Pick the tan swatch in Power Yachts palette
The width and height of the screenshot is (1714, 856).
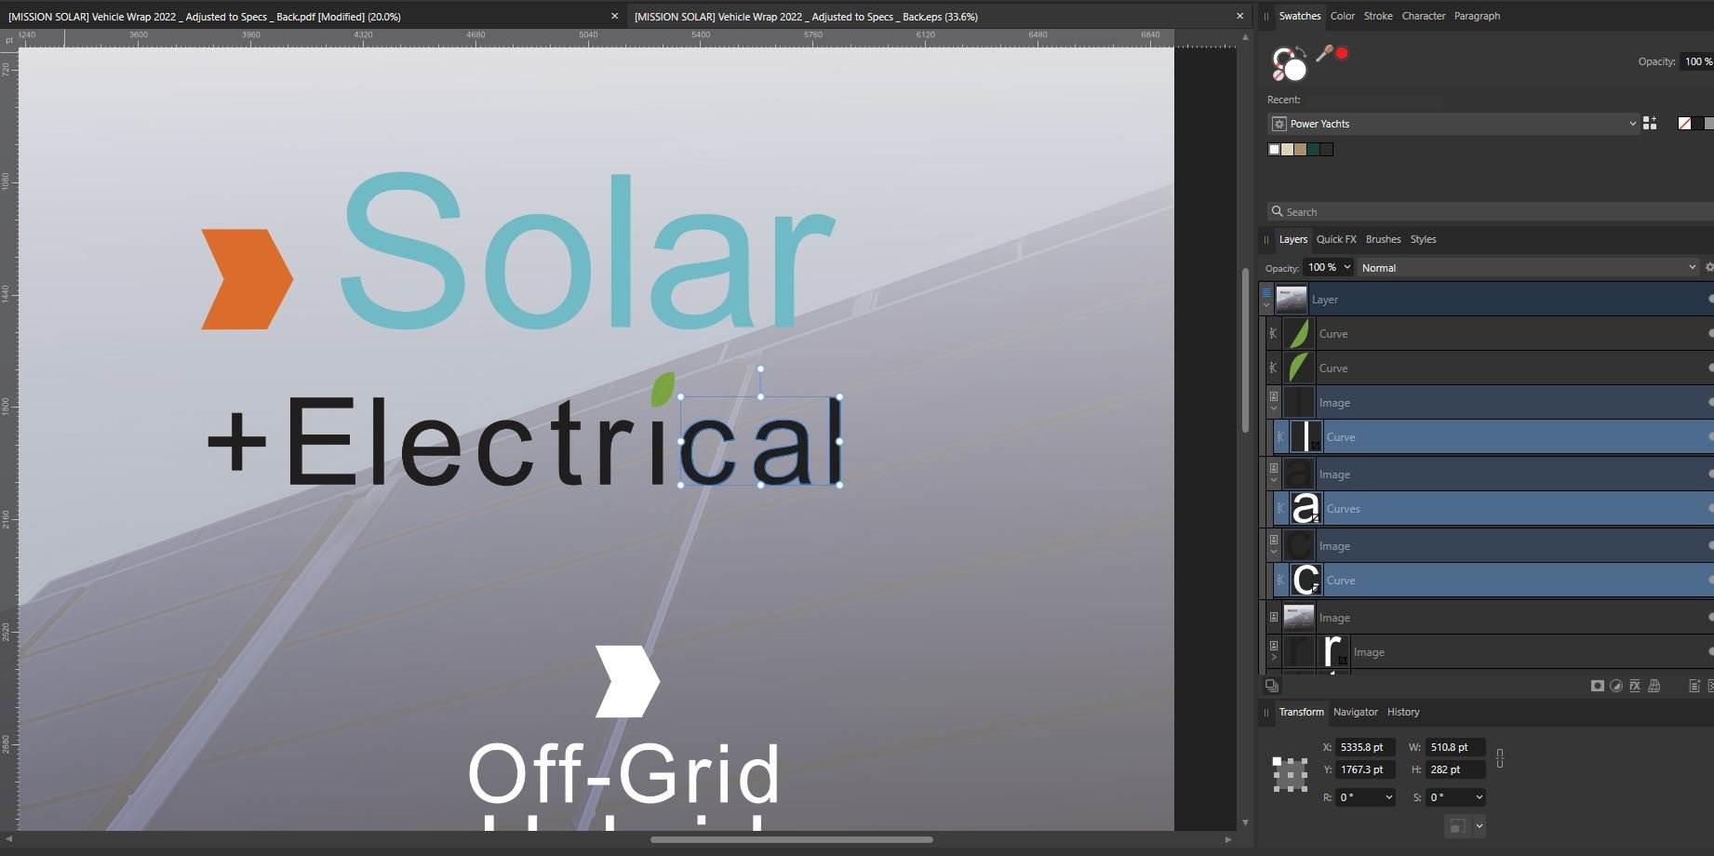(1300, 149)
